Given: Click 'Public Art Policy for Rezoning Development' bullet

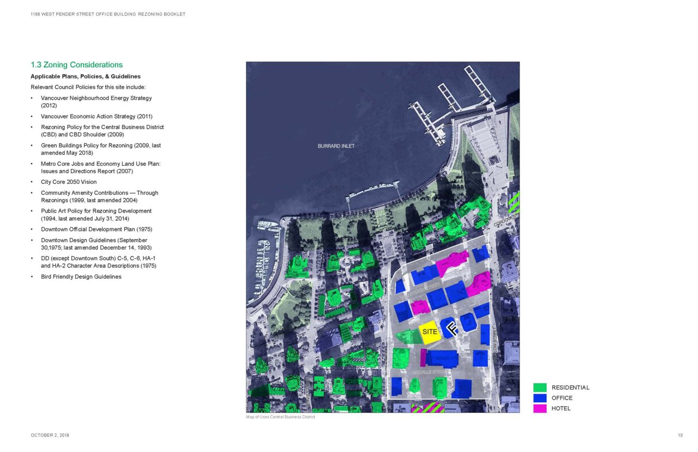Looking at the screenshot, I should pos(96,215).
